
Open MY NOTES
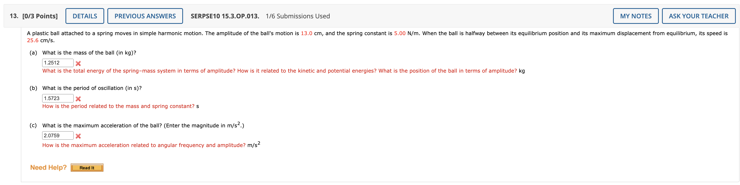636,16
